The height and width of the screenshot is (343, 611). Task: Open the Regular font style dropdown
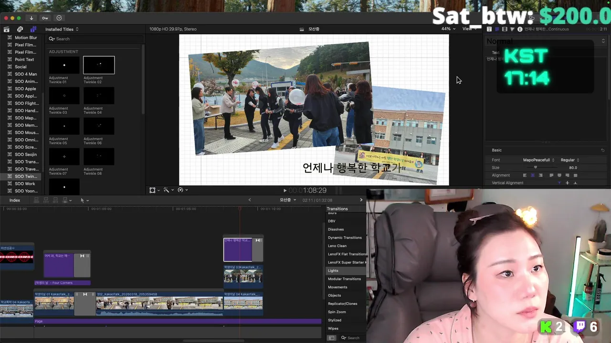570,160
